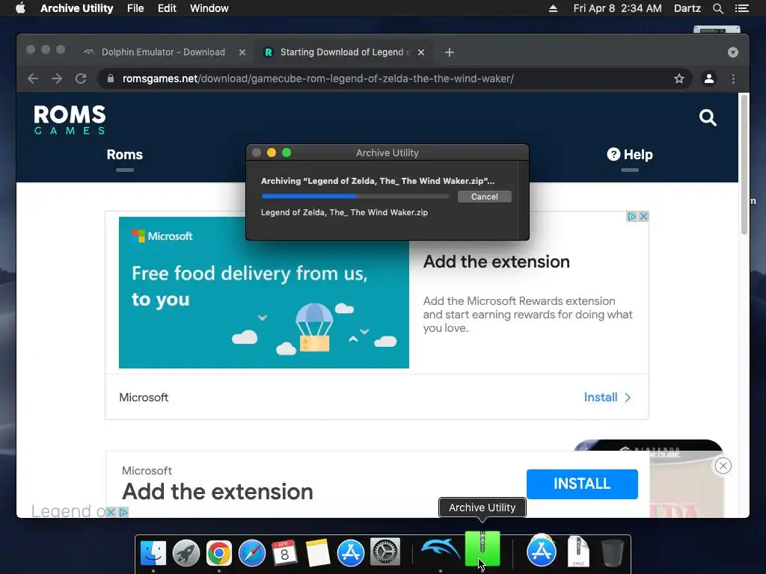Open the Window menu

point(209,8)
